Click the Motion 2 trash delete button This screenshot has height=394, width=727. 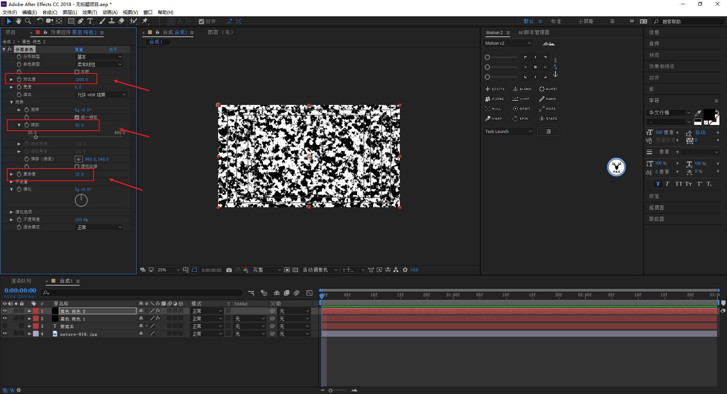click(x=548, y=131)
